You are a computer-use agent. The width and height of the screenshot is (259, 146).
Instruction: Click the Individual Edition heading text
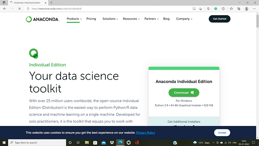pyautogui.click(x=47, y=64)
